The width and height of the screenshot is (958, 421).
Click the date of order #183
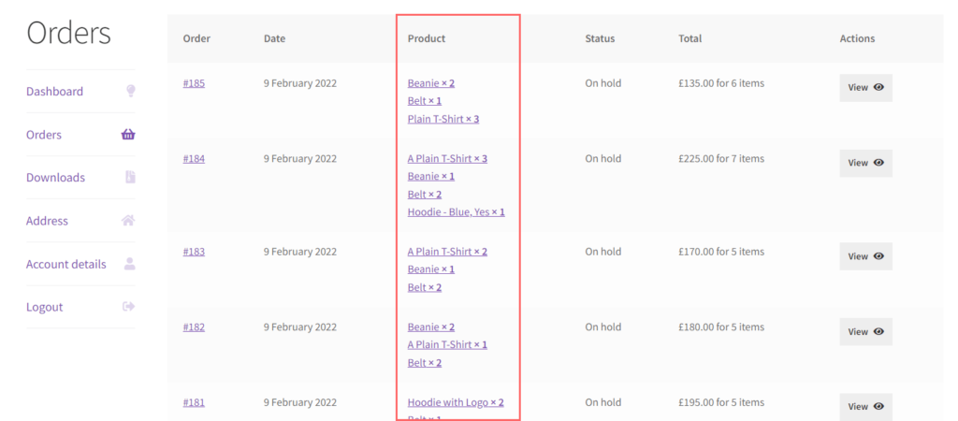pos(300,252)
